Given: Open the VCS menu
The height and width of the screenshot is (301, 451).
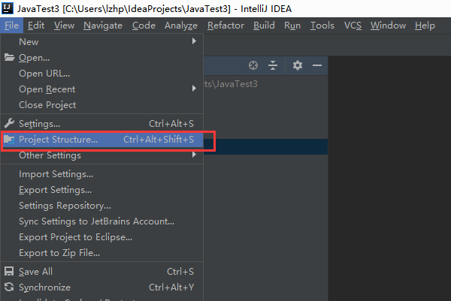Looking at the screenshot, I should 353,26.
